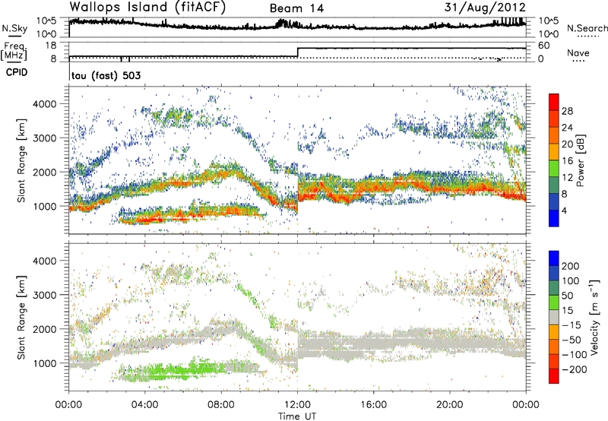The width and height of the screenshot is (608, 421).
Task: Click the red bottom swatch of the Velocity colorbar
Action: tap(554, 376)
